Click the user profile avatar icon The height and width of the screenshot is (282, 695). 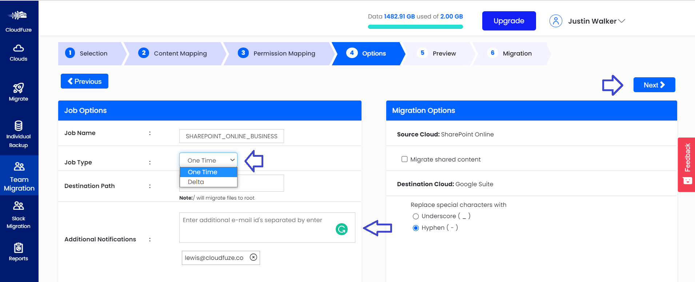coord(556,21)
